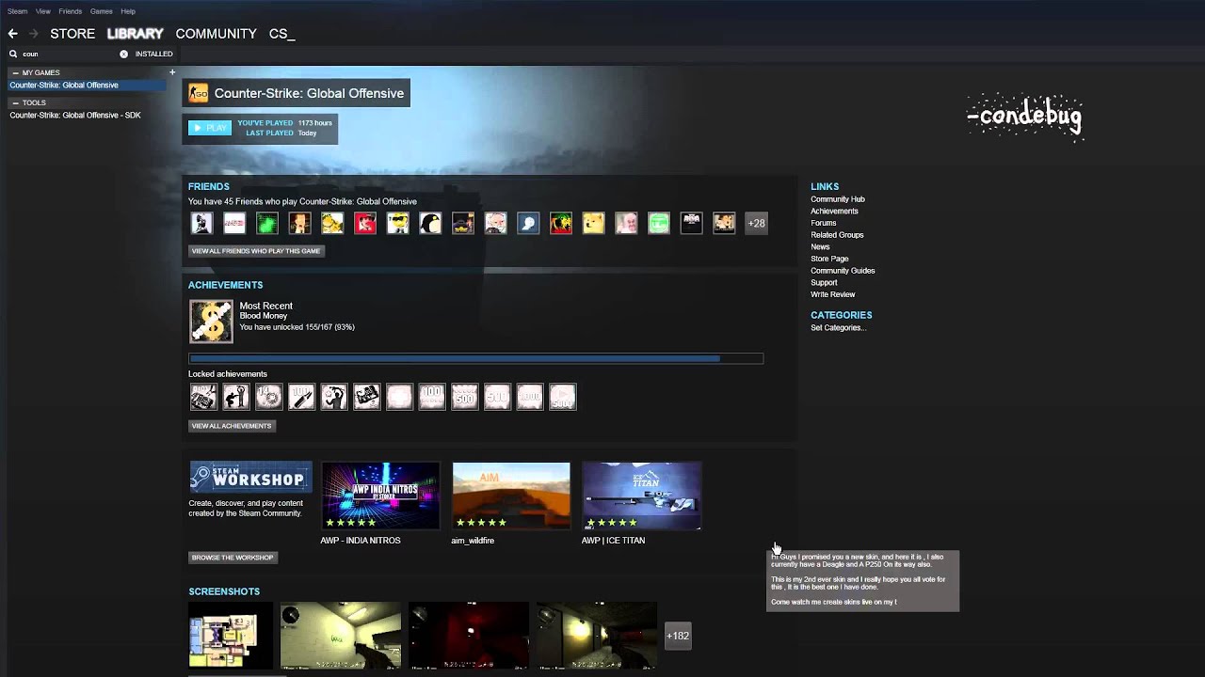
Task: Add a category with the plus icon
Action: click(172, 72)
